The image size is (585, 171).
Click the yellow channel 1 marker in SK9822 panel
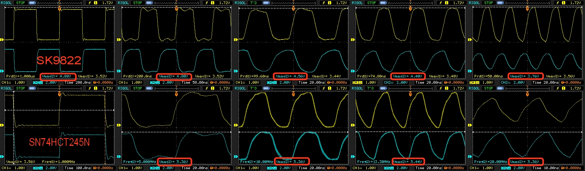(x=2, y=39)
